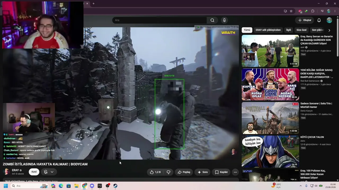Open the Mistfall Hunter live stream thumbnail
Screen dimensions: 339x190
[270, 118]
